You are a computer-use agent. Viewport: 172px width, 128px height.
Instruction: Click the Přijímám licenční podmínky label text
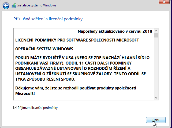tap(38, 108)
